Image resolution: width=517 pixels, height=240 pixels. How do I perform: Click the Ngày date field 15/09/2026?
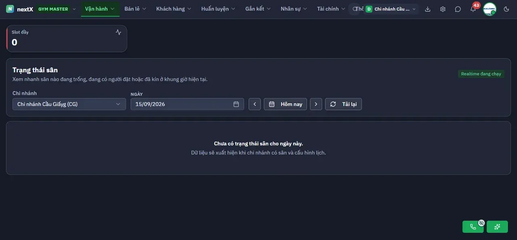(187, 104)
